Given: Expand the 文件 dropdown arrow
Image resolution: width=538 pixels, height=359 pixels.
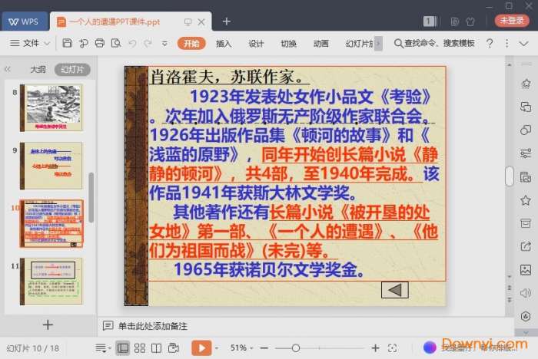Looking at the screenshot, I should pos(48,44).
